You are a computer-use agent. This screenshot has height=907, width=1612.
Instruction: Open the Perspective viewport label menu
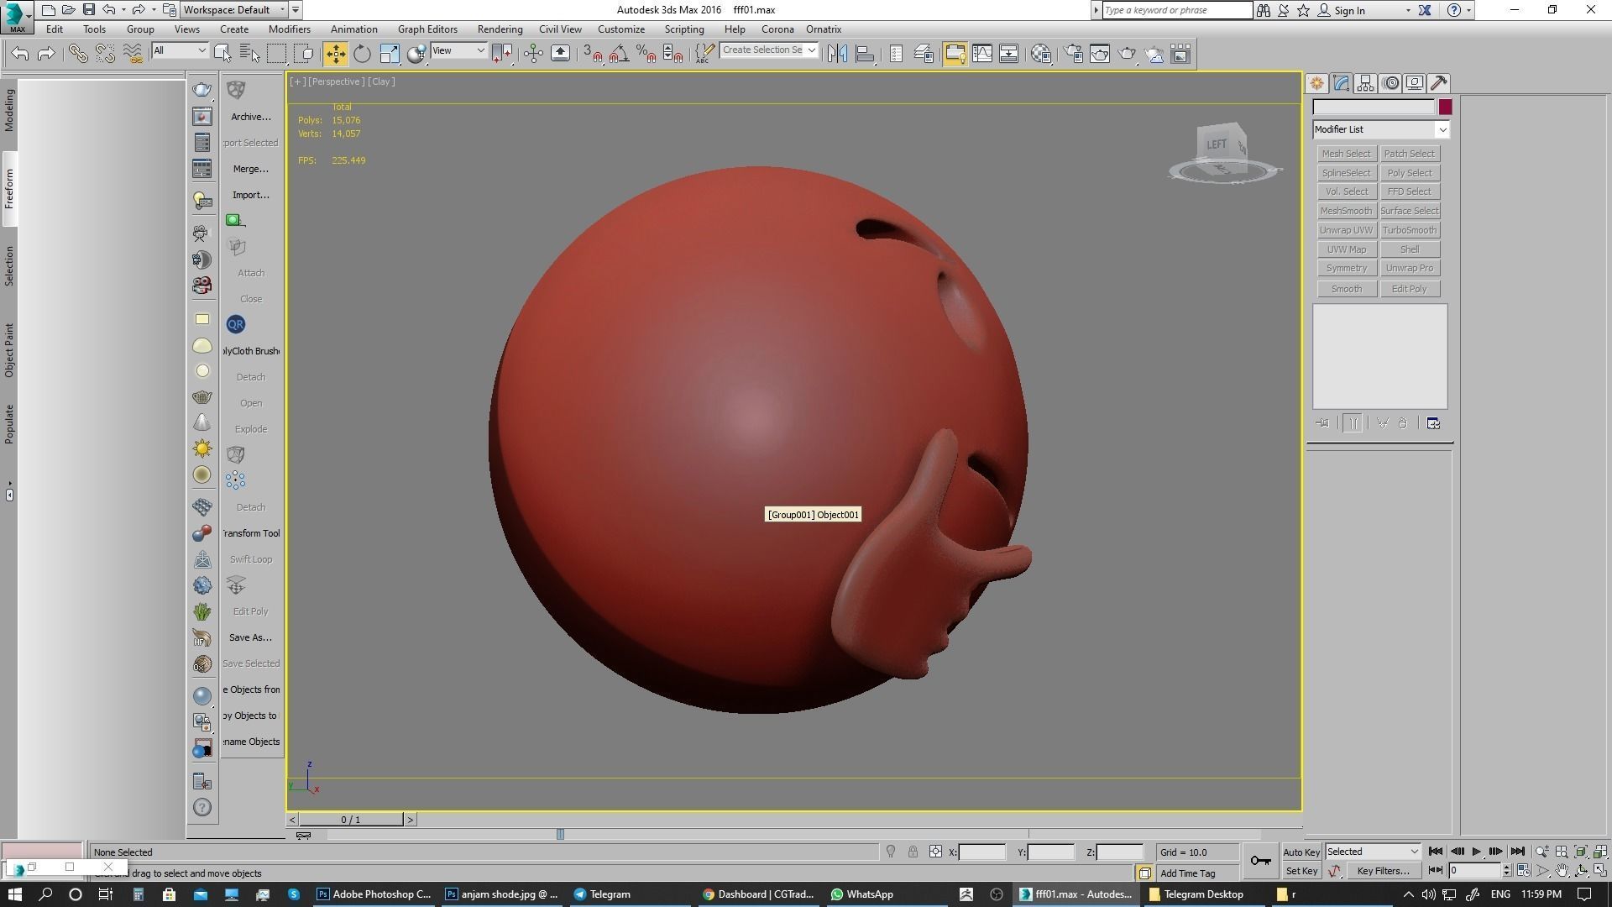[x=336, y=81]
